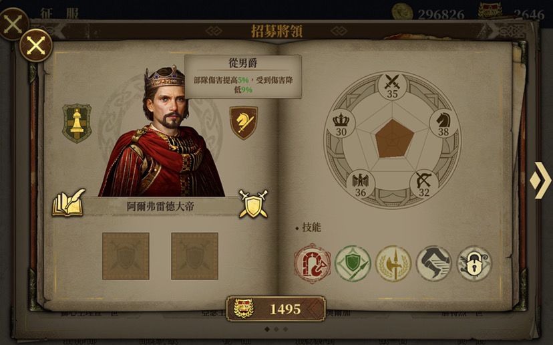Go to next general with right chevron
Screen dimensions: 553x345
(x=540, y=181)
